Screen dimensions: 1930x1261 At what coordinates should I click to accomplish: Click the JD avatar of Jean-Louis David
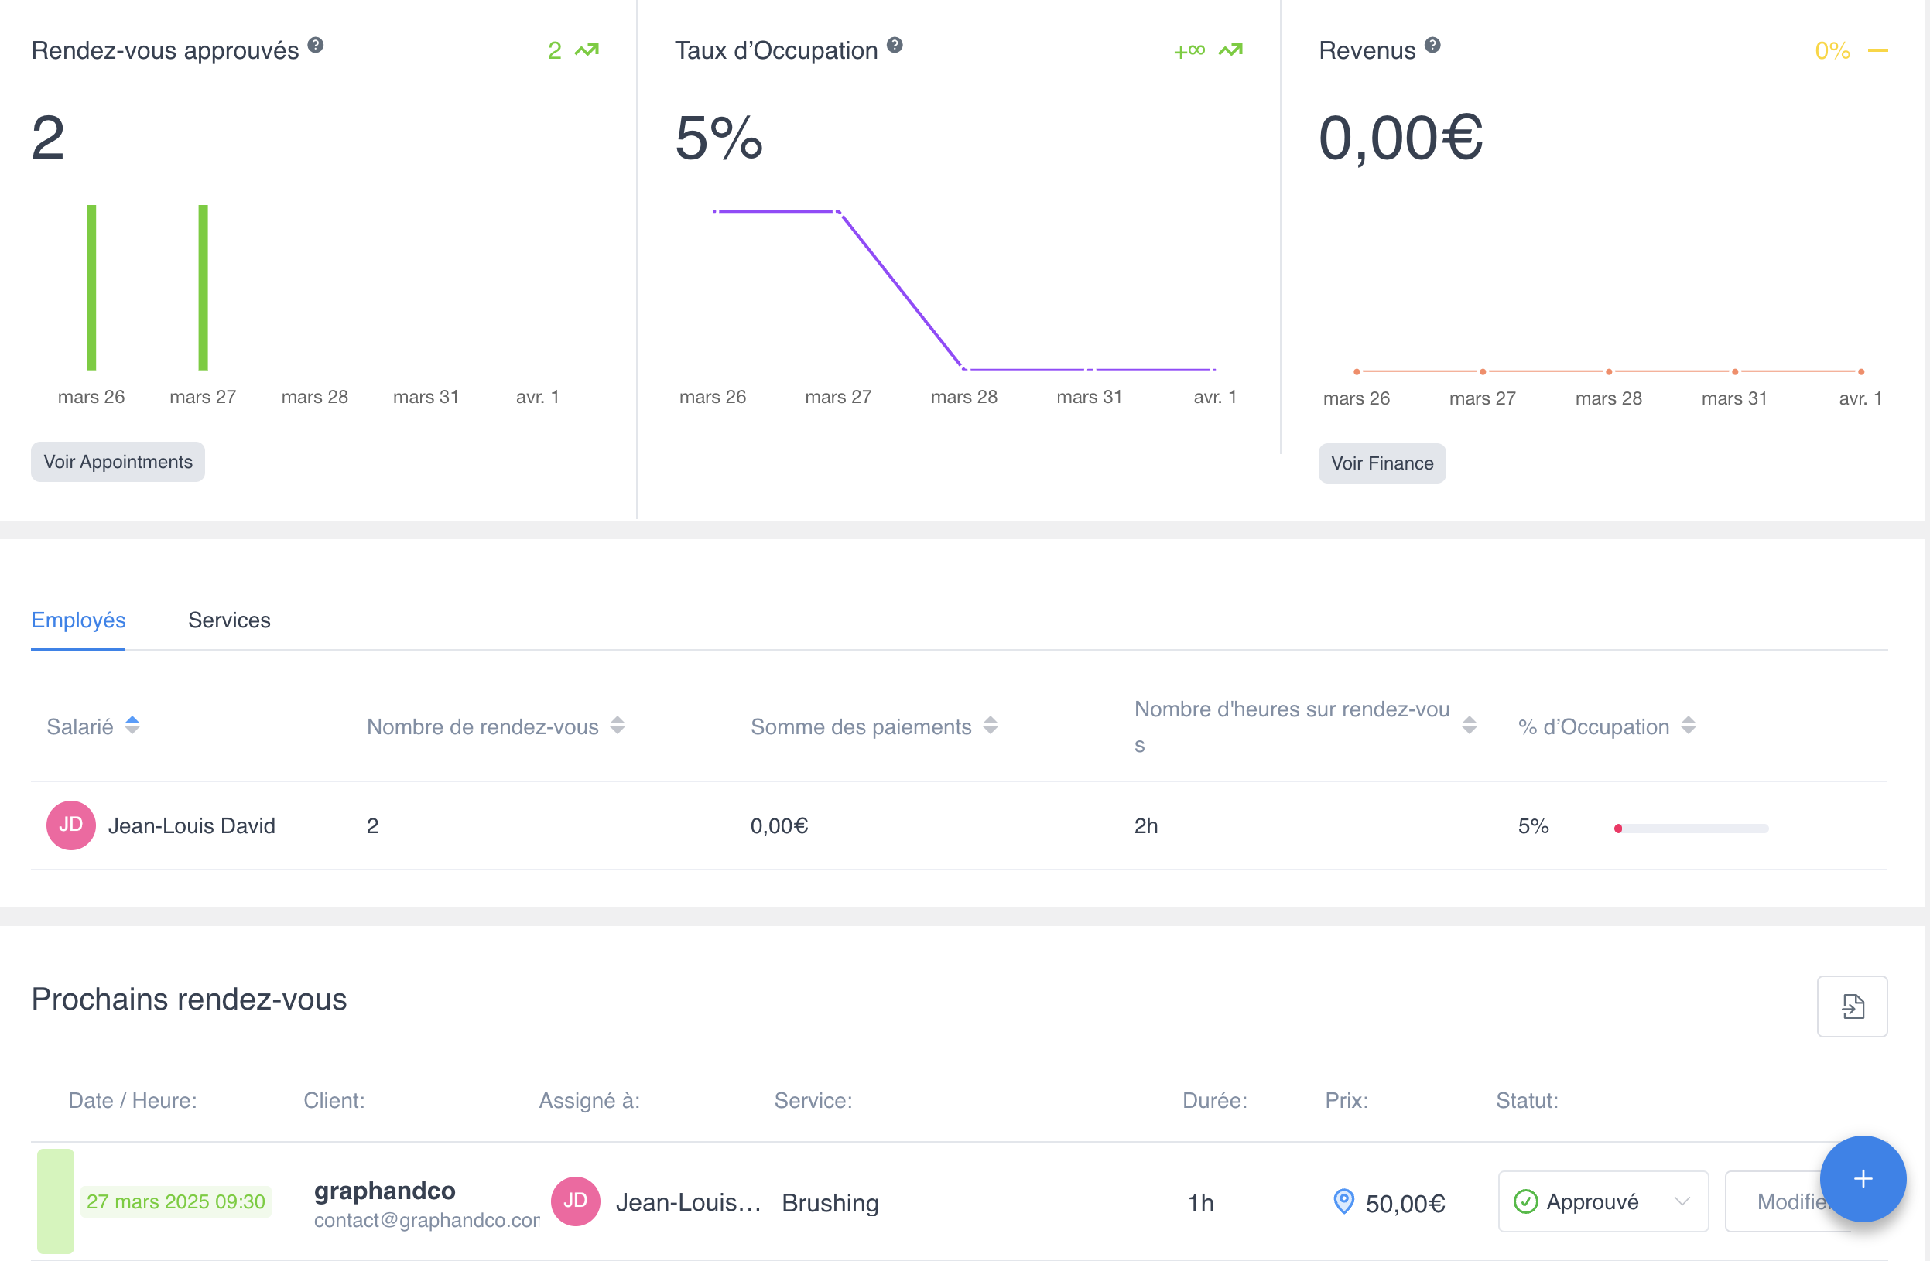71,825
